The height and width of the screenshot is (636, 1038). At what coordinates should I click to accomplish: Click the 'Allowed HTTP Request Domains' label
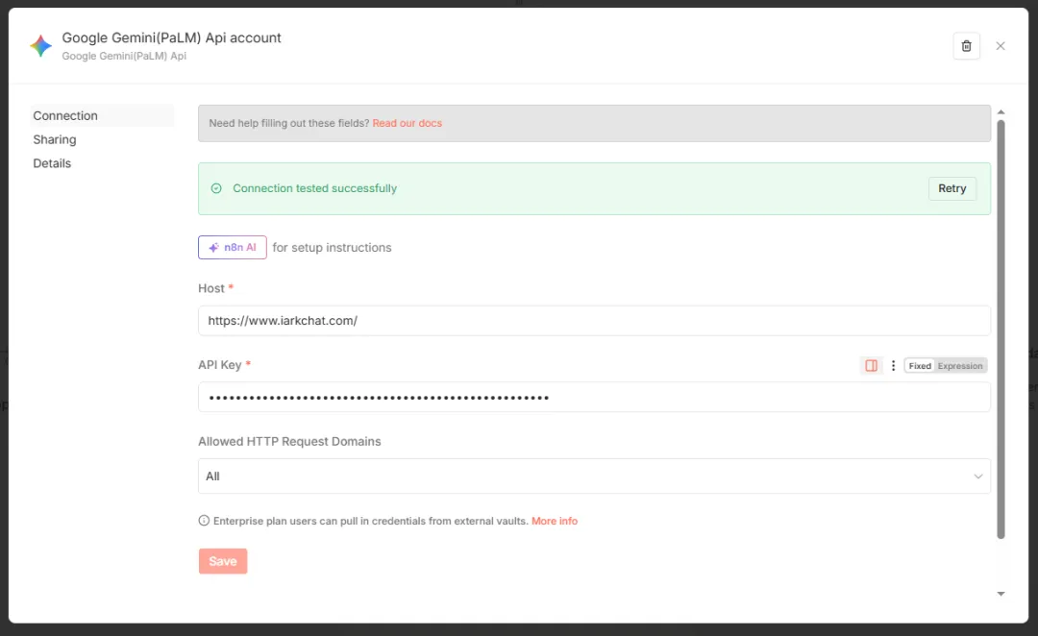click(x=289, y=441)
